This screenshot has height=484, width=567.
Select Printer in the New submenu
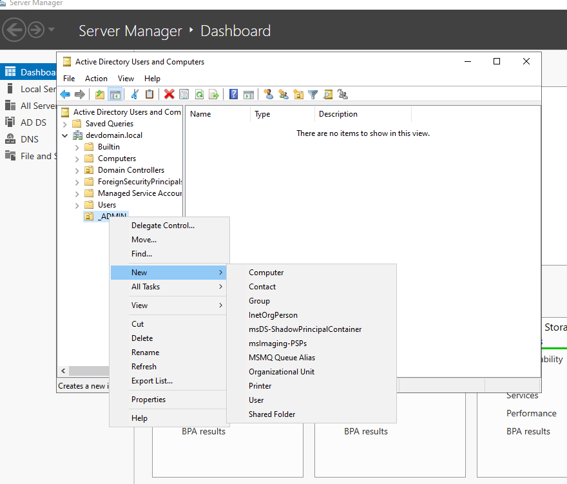pyautogui.click(x=311, y=385)
